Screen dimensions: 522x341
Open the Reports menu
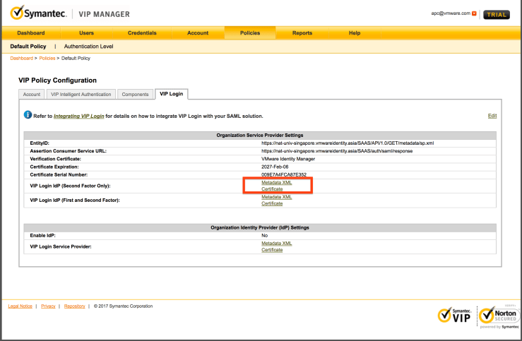(302, 33)
